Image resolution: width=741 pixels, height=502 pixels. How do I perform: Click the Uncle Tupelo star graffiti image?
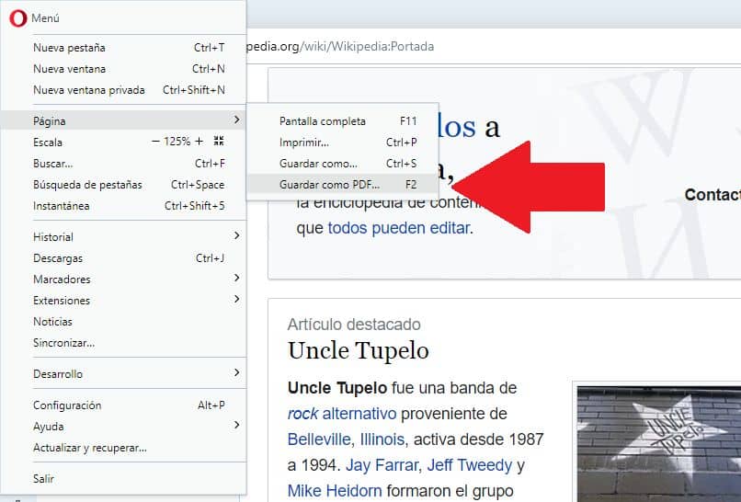click(x=659, y=444)
